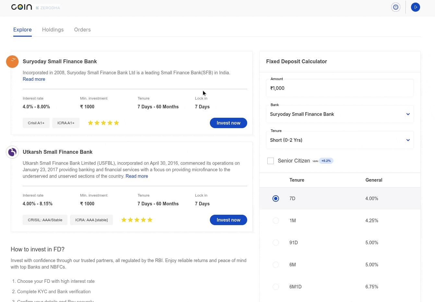Image resolution: width=435 pixels, height=302 pixels.
Task: Click the 4.25% rate for 1M
Action: [372, 221]
